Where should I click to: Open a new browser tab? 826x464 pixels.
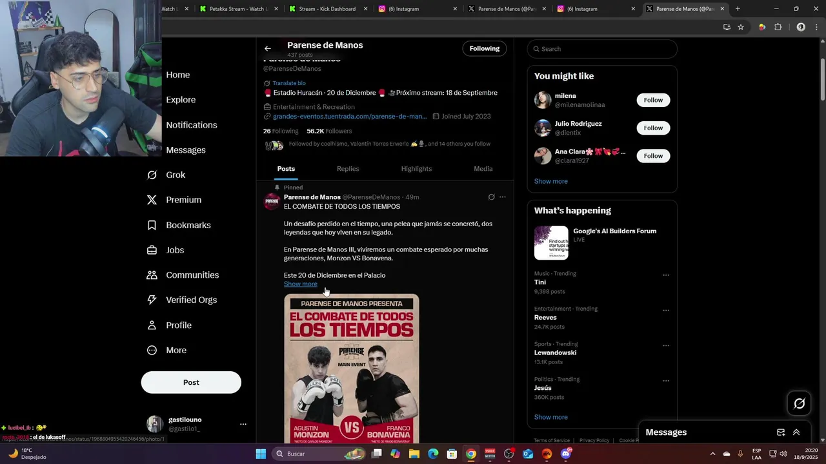738,9
